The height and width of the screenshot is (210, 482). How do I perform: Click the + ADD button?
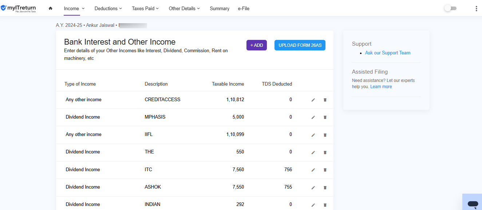tap(257, 45)
